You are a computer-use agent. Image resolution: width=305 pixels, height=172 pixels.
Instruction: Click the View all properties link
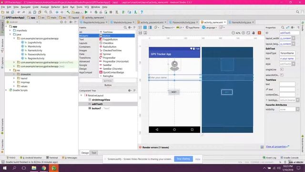(276, 147)
